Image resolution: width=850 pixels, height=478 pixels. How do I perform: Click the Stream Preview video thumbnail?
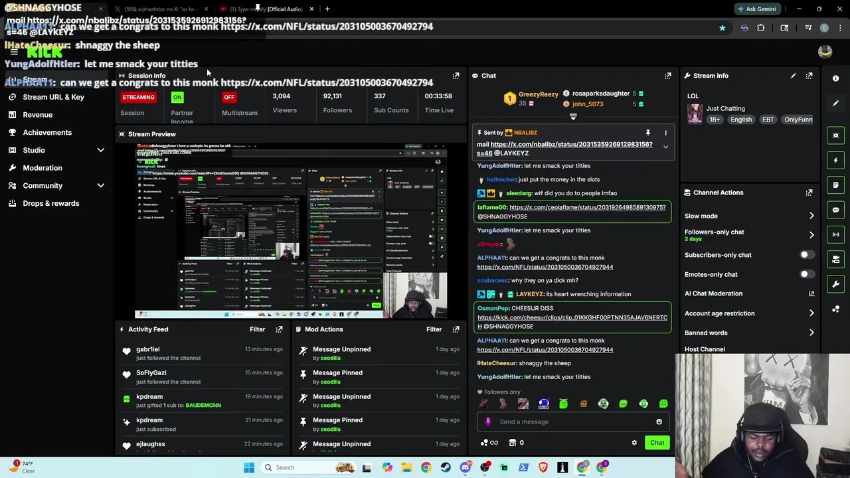point(291,231)
